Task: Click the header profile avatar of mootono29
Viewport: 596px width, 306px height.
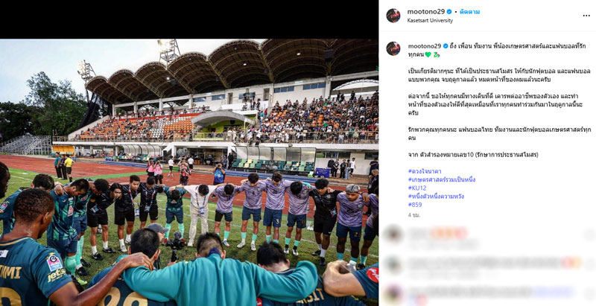Action: pyautogui.click(x=393, y=16)
